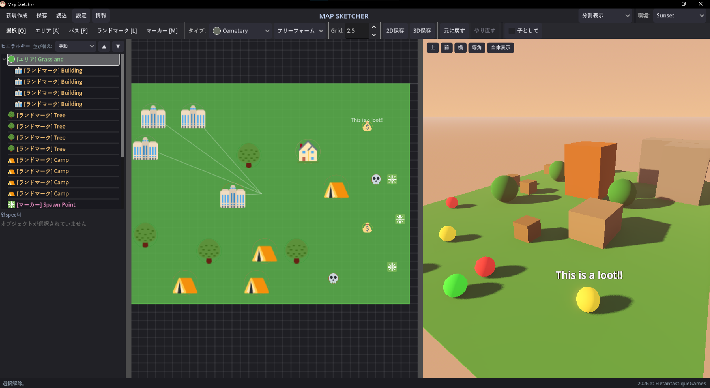Screen dimensions: 710x388
Task: Toggle the 子として checkbox
Action: point(511,31)
